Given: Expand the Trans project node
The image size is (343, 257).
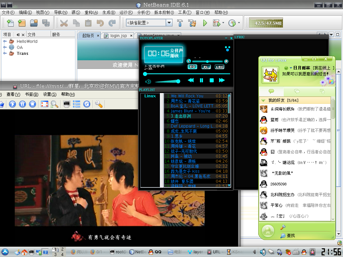Looking at the screenshot, I should point(5,53).
